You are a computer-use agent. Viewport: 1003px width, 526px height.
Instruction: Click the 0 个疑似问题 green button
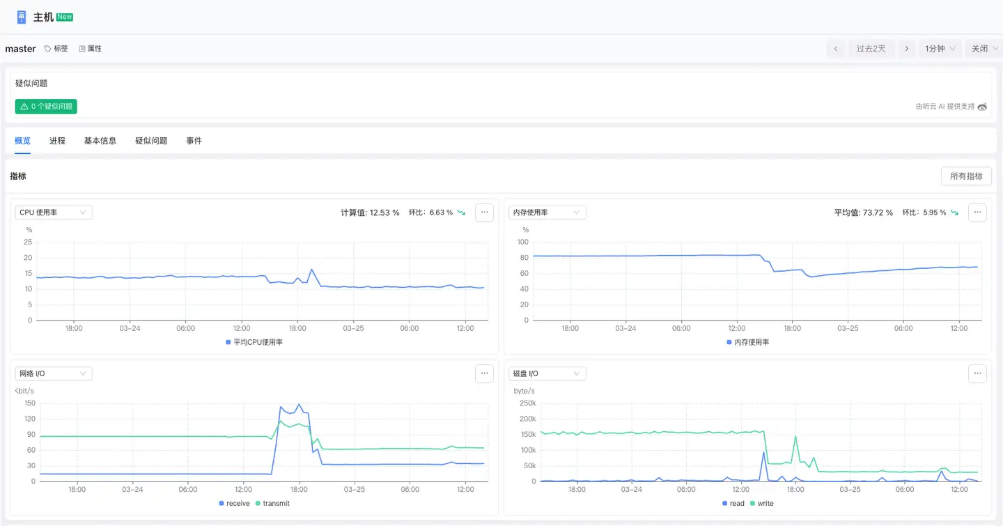tap(46, 107)
